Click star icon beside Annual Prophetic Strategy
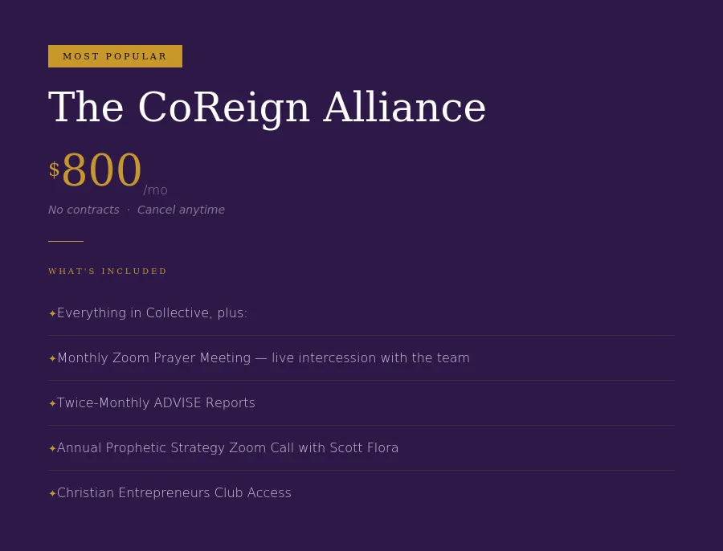 click(x=52, y=448)
